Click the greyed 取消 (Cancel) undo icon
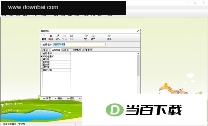The height and width of the screenshot is (126, 208). coord(64,38)
